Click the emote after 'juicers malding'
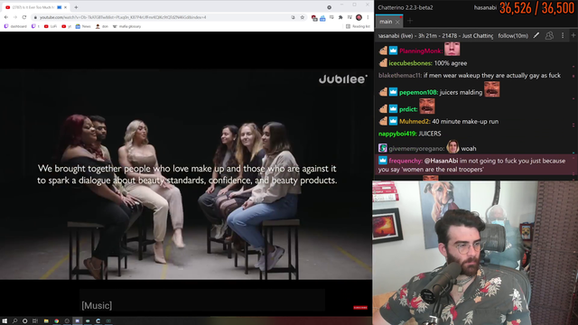The height and width of the screenshot is (325, 578). 491,89
